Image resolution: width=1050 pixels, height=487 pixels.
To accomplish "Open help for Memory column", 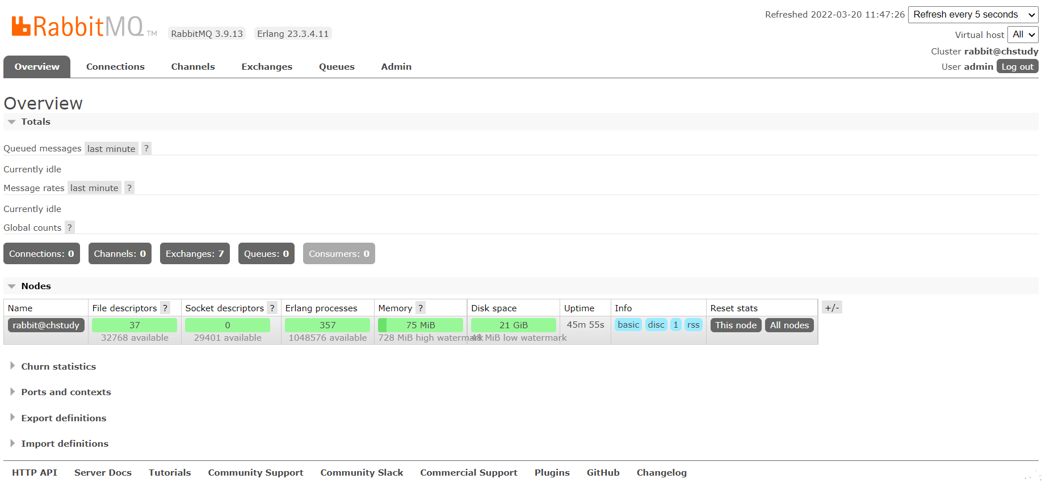I will (x=421, y=308).
